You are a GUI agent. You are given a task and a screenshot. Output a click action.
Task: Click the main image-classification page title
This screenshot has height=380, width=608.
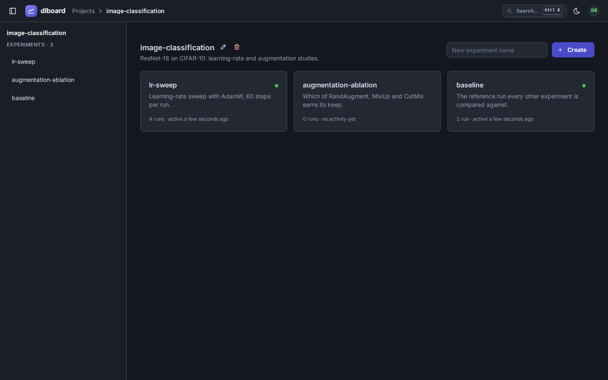pos(177,48)
